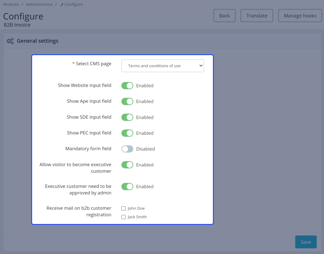Save the configuration

[306, 242]
